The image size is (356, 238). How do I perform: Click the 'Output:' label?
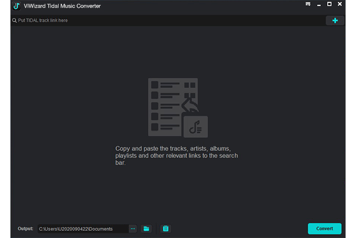point(25,229)
